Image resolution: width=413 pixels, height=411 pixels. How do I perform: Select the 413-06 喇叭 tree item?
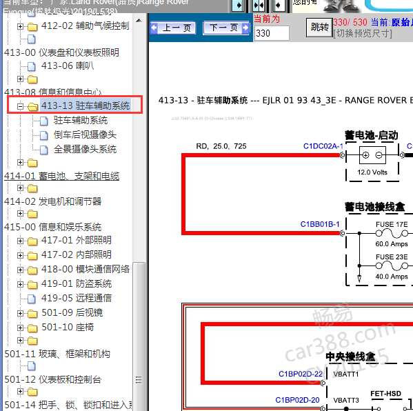(67, 66)
